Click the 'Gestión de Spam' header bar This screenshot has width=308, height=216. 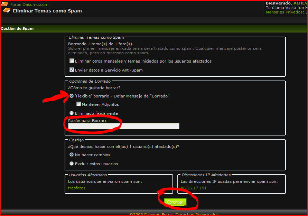[x=17, y=29]
